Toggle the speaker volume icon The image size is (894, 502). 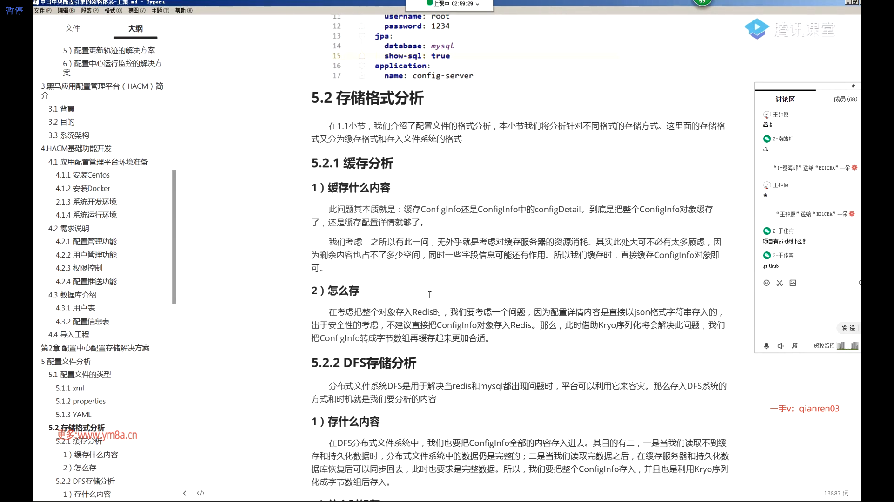(x=780, y=346)
